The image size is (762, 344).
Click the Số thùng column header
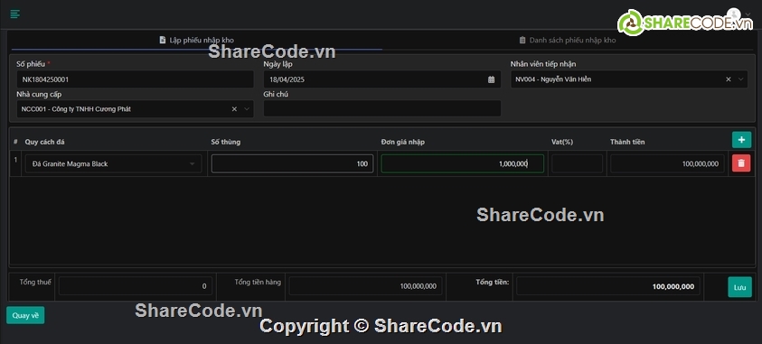pos(225,142)
